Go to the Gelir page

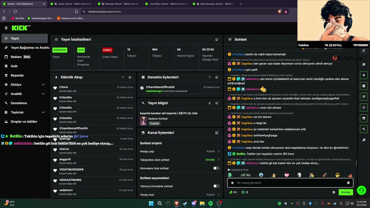pos(25,66)
